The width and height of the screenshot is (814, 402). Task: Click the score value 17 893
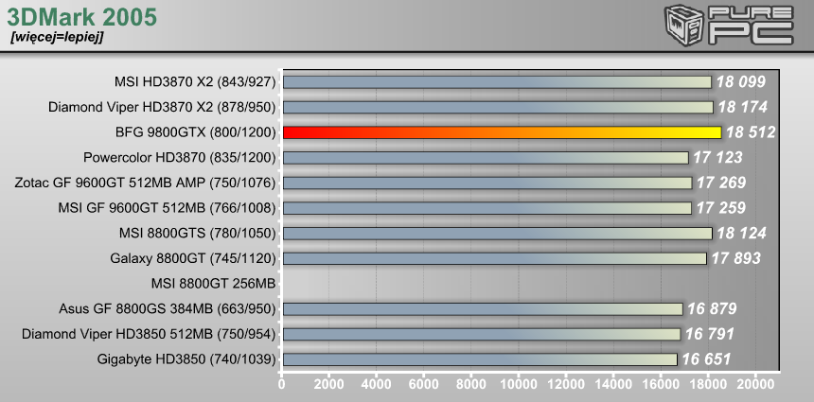click(x=735, y=258)
